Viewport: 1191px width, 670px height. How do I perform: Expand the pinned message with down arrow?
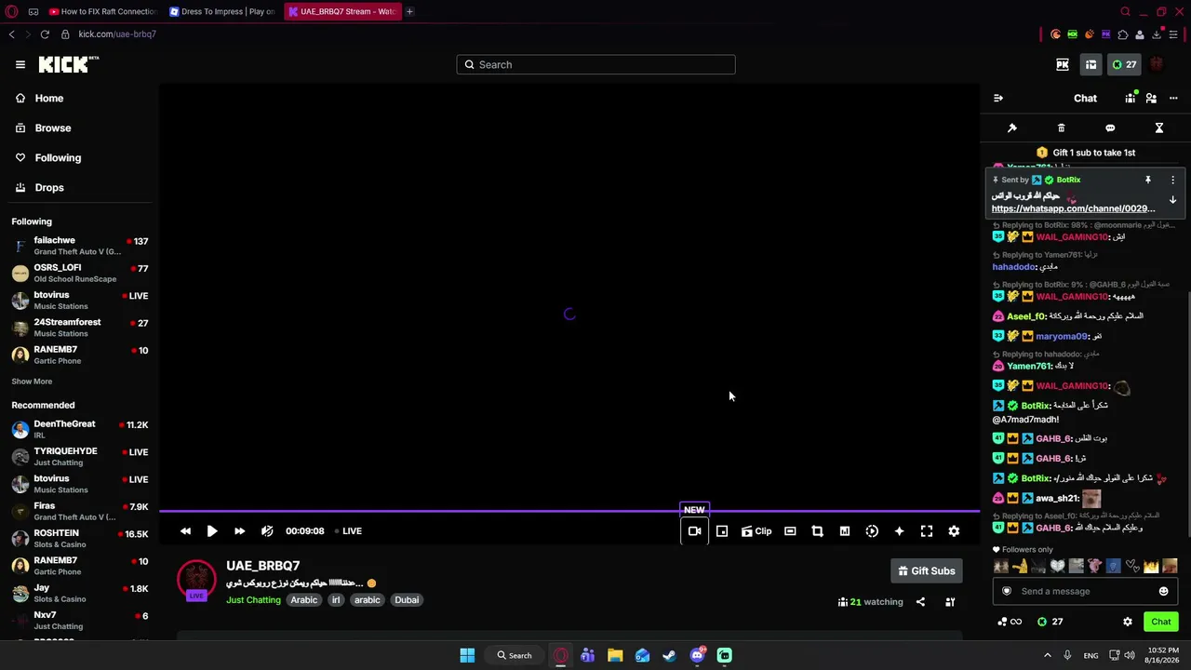tap(1172, 200)
